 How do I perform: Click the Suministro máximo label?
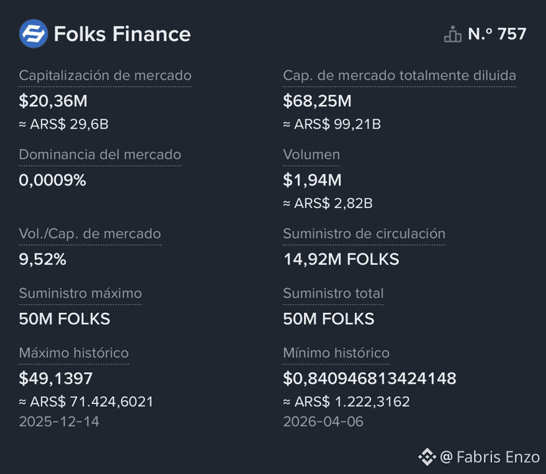80,293
